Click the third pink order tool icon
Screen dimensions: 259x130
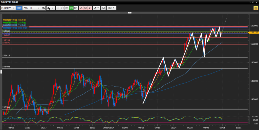tap(90, 8)
